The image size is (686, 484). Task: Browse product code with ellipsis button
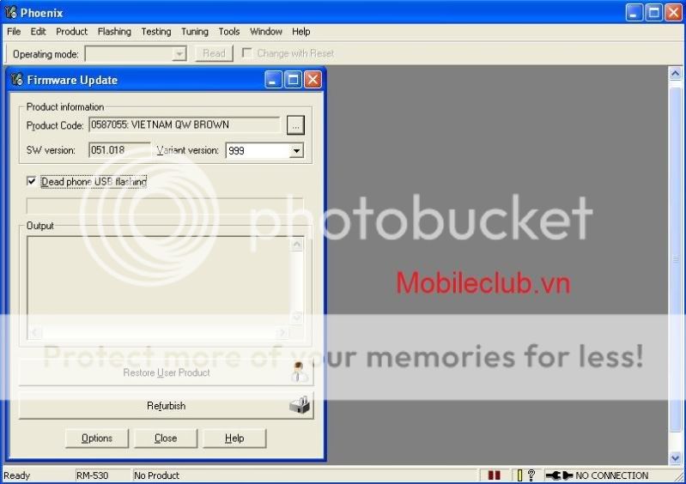(x=295, y=125)
